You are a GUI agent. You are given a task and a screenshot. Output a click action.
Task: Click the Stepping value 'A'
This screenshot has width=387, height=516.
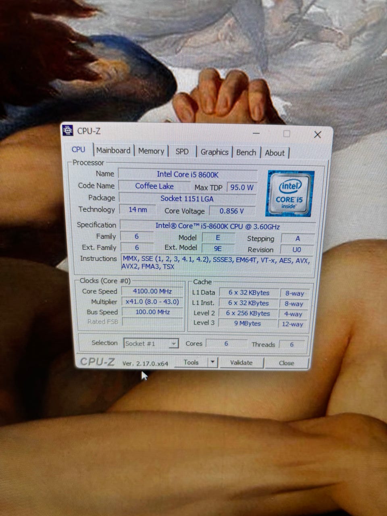[x=298, y=238]
